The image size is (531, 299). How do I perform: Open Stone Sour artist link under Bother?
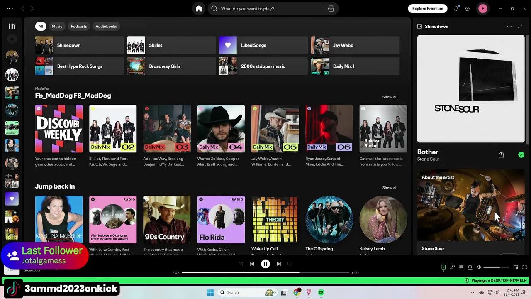(428, 159)
